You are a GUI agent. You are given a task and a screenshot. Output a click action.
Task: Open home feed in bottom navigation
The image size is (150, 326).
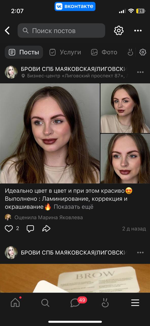[15, 303]
